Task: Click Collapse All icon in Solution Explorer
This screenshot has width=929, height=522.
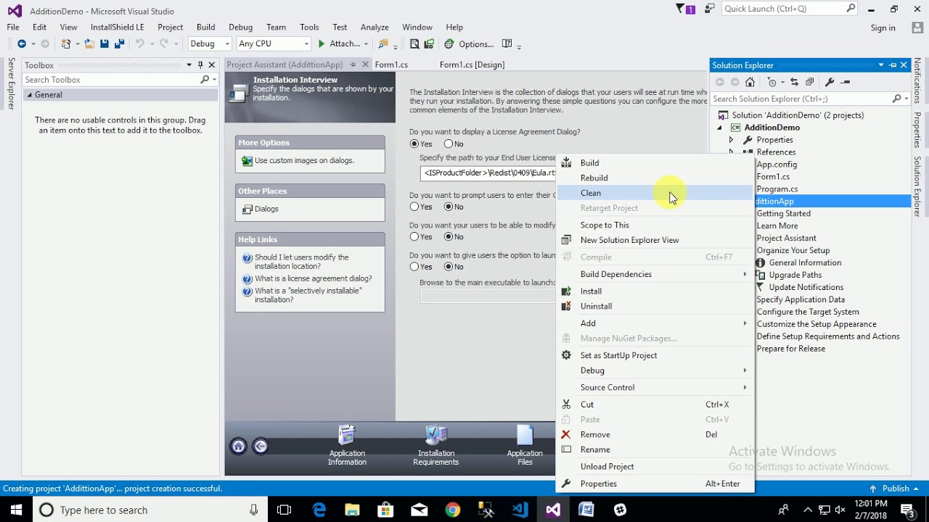Action: [810, 82]
